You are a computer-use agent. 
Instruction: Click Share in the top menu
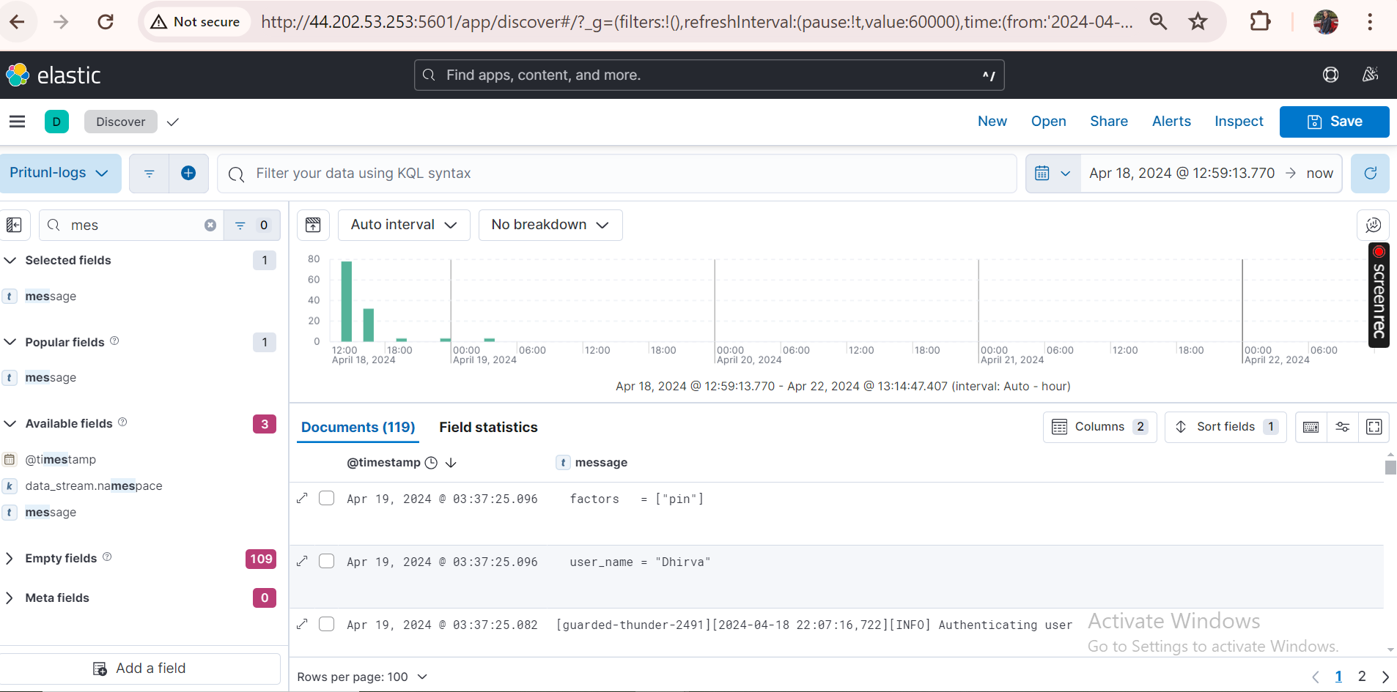click(1109, 122)
